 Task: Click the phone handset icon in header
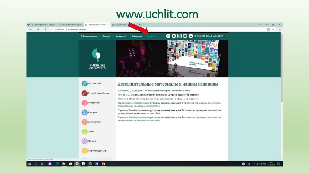[x=191, y=36]
